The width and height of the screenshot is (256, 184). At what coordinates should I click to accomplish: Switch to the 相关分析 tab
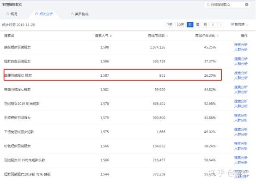(44, 14)
